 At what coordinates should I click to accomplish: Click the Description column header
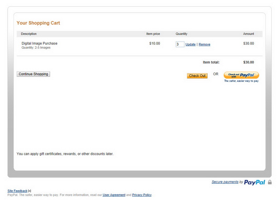(29, 34)
